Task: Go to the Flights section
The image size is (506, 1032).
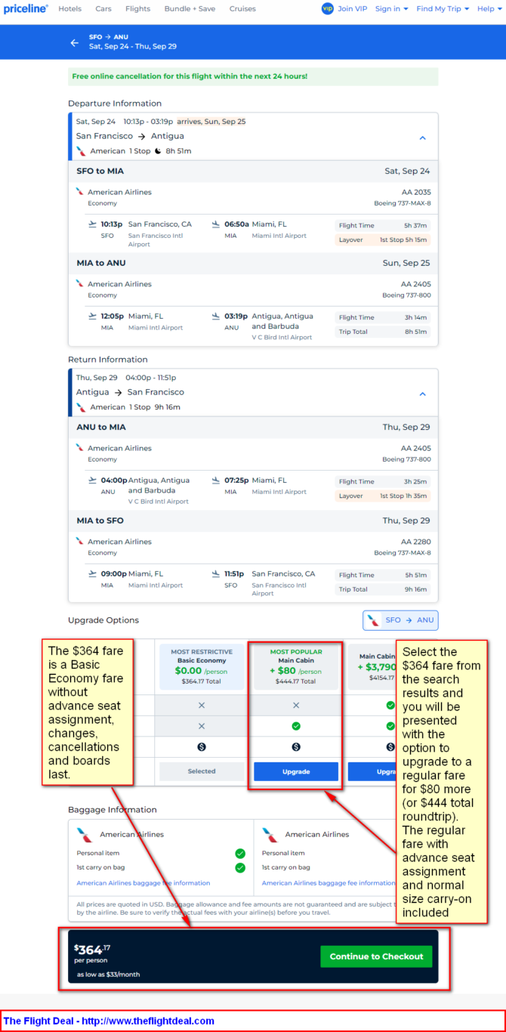Action: [137, 9]
